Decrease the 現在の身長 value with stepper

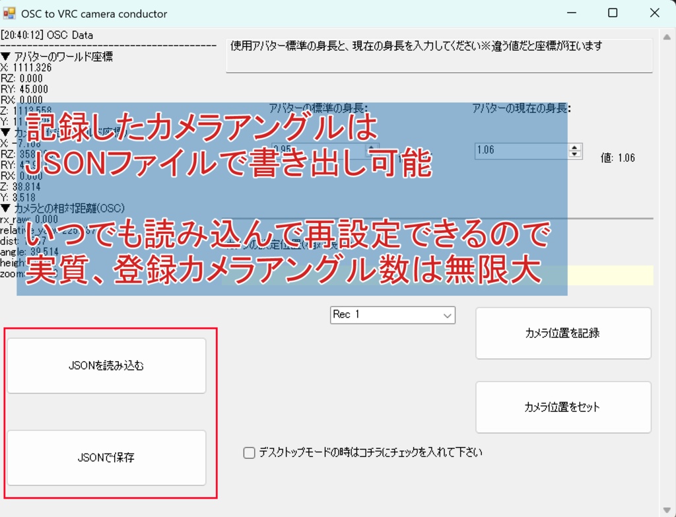pos(575,155)
